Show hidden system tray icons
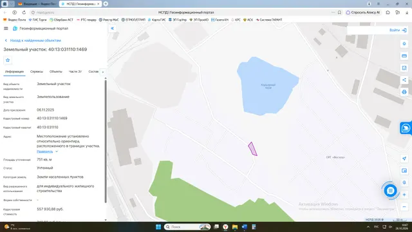Viewport: 412px width, 232px height. tap(368, 227)
